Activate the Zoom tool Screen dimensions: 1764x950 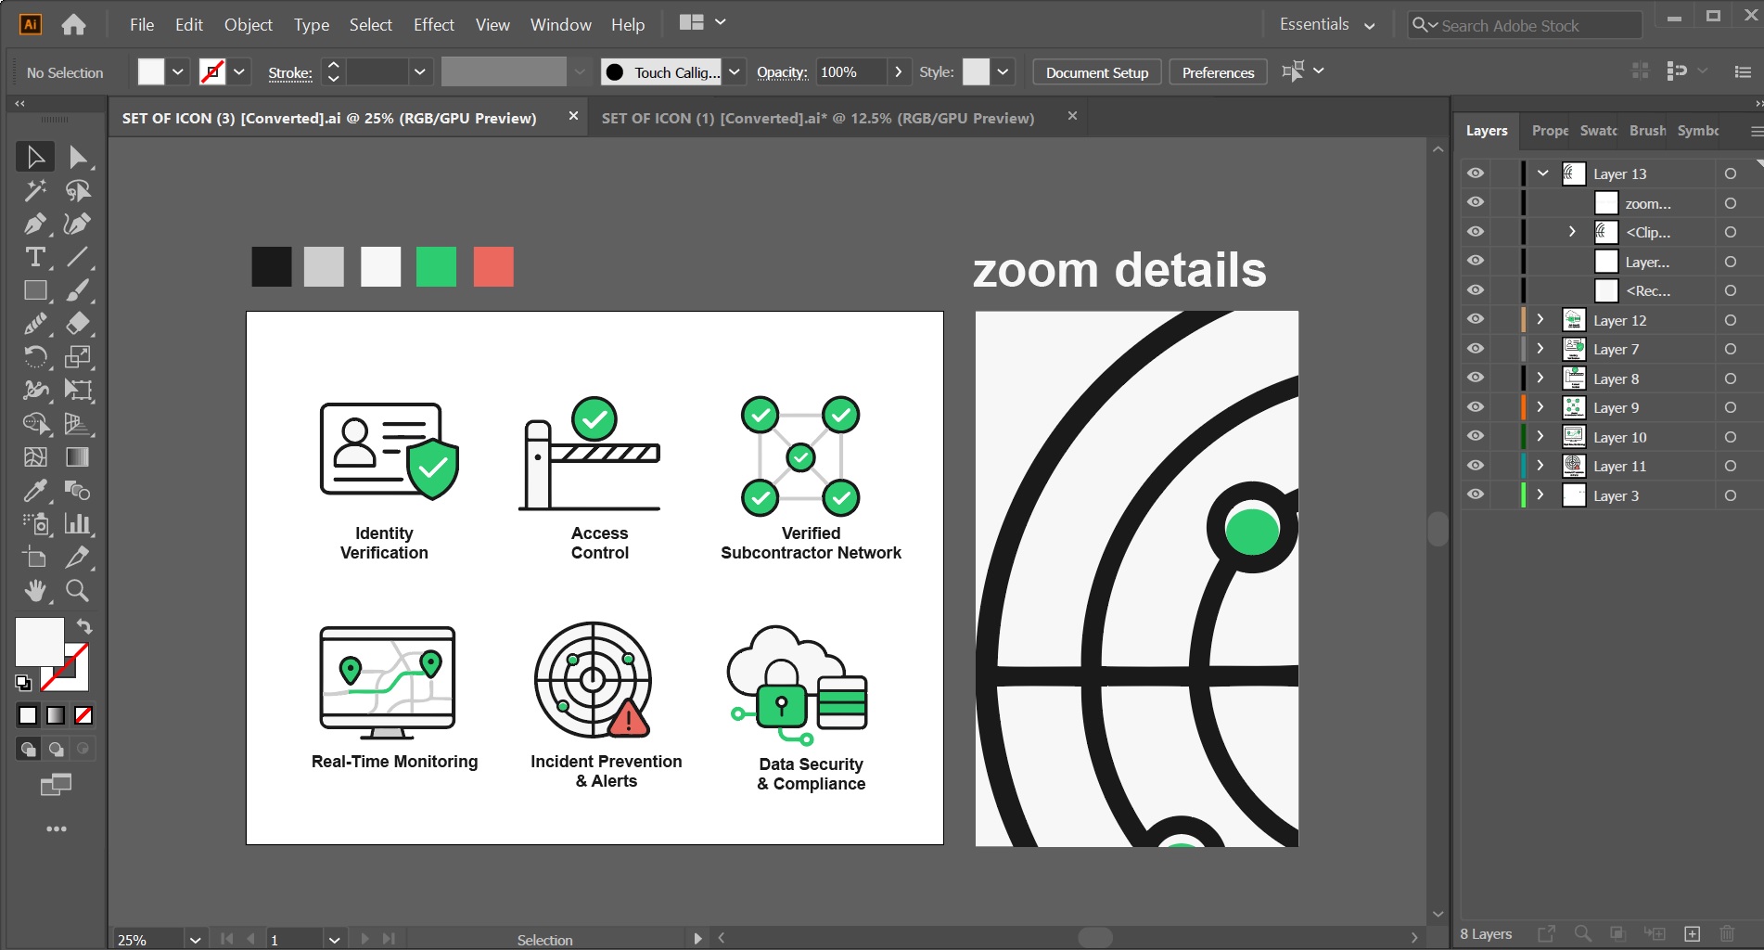click(x=77, y=590)
